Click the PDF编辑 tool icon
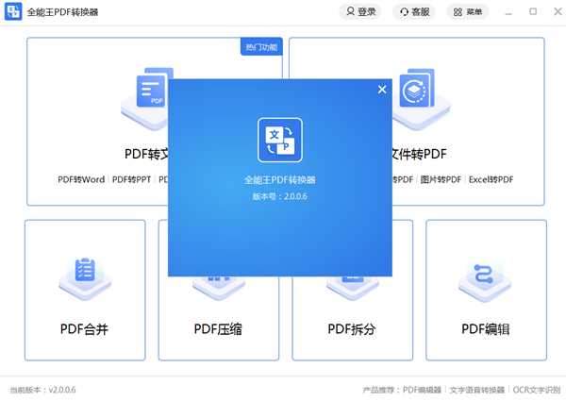The height and width of the screenshot is (401, 566). click(x=486, y=275)
